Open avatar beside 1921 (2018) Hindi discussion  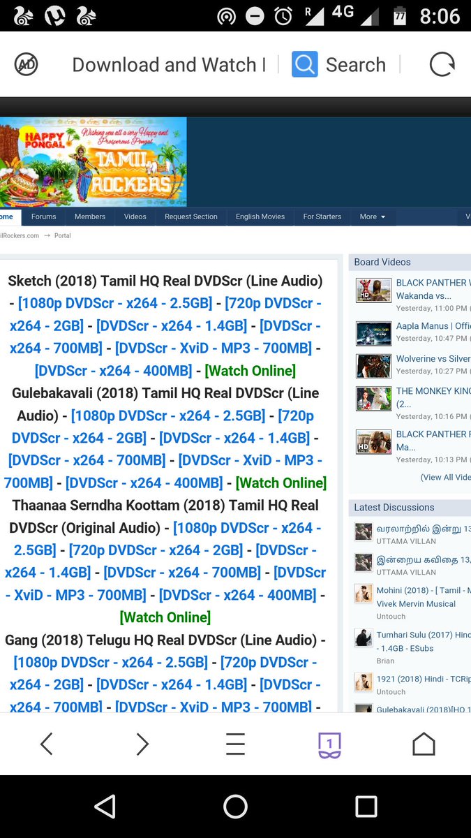coord(363,682)
